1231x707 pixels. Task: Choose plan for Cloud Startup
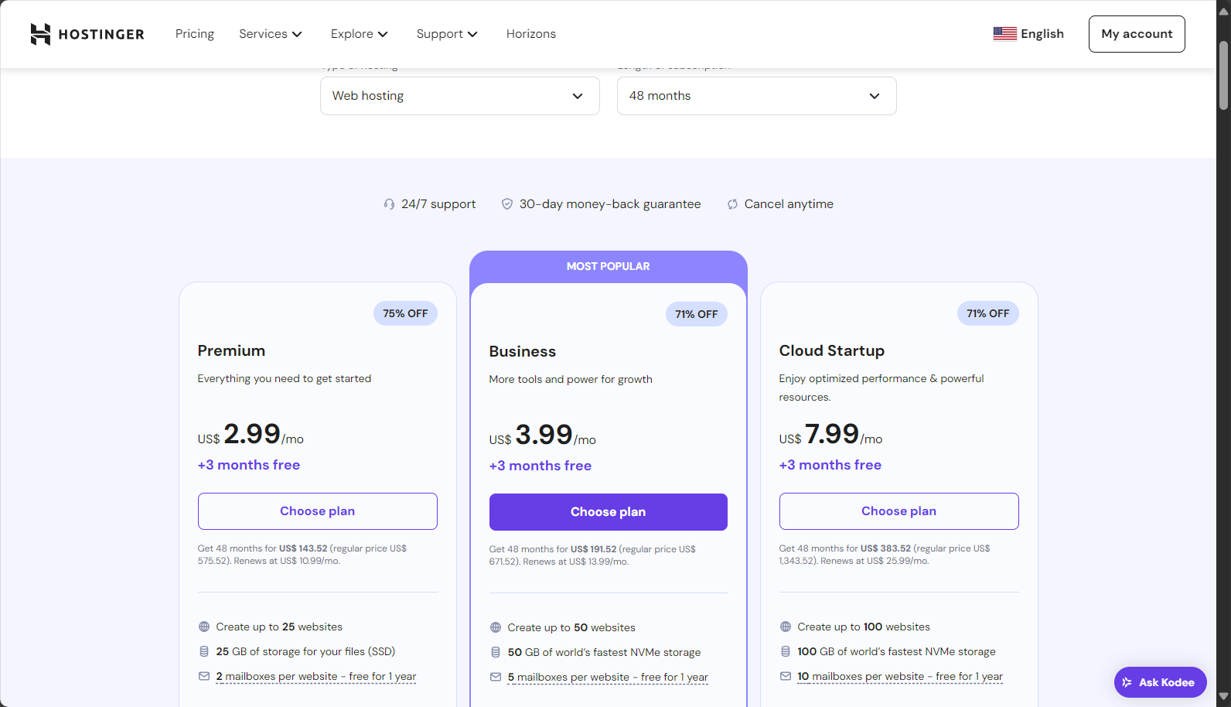point(899,511)
